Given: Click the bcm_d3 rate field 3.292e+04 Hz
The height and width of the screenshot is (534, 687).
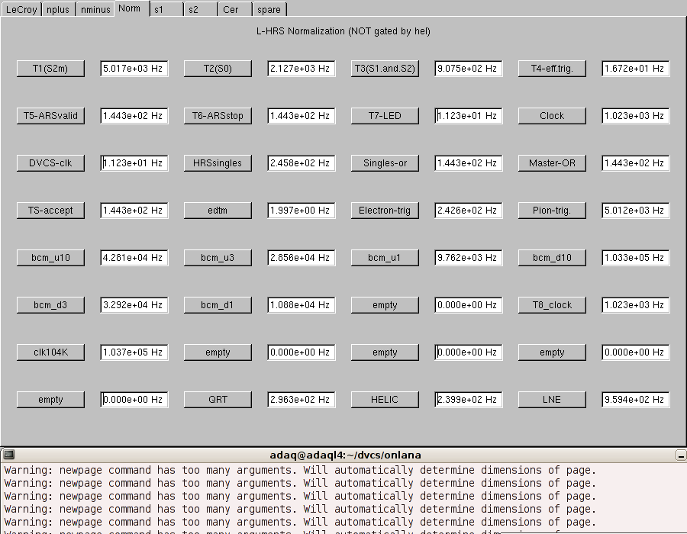Looking at the screenshot, I should [134, 305].
